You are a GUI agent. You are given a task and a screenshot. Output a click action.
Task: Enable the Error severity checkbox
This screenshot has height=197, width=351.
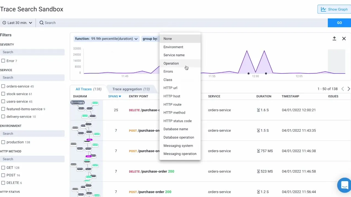point(3,61)
